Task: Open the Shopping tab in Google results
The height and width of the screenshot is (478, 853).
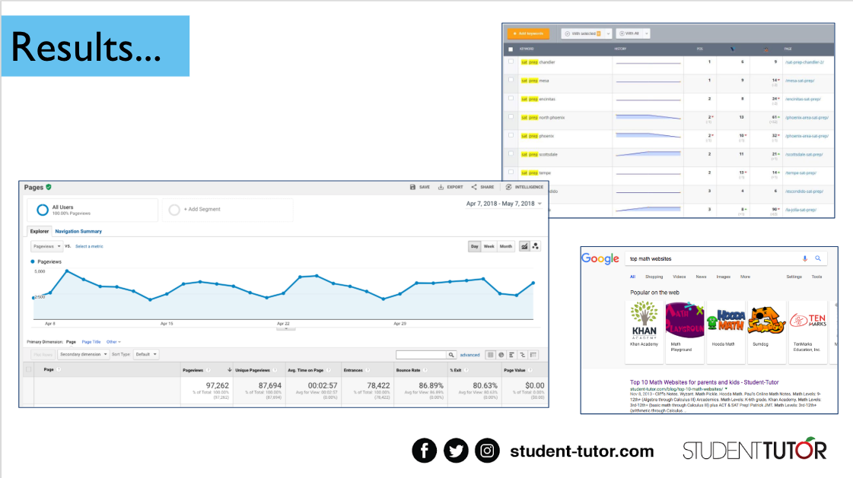Action: pyautogui.click(x=654, y=277)
